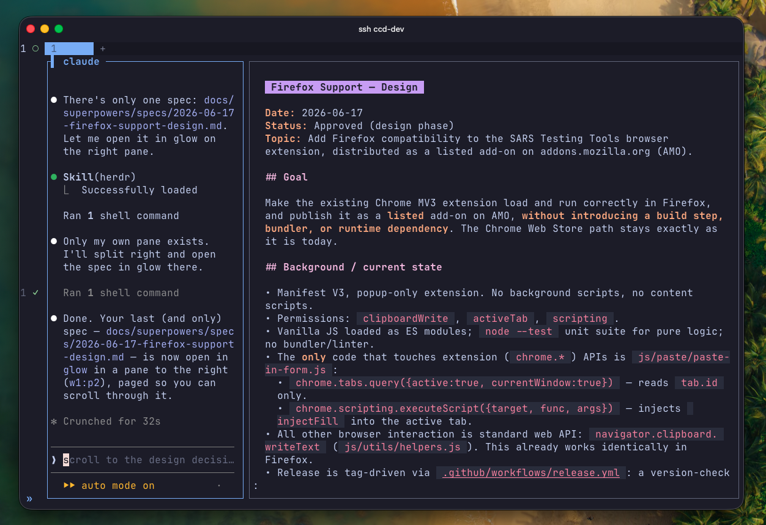This screenshot has height=525, width=766.
Task: Minimize the terminal window with yellow button
Action: tap(45, 29)
